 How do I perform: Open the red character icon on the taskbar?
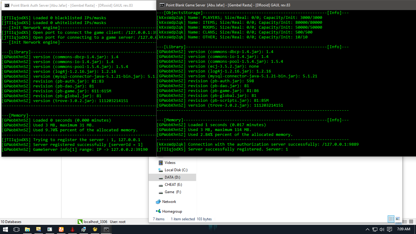(x=72, y=229)
